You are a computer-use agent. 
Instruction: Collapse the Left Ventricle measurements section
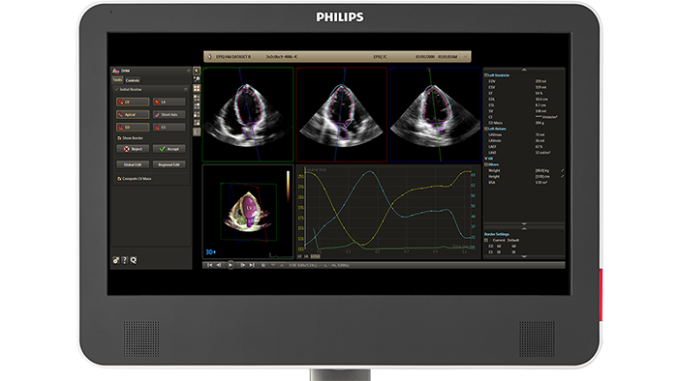click(486, 75)
